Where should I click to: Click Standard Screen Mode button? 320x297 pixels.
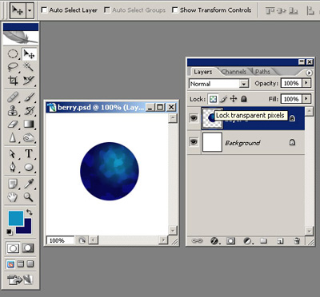click(10, 264)
